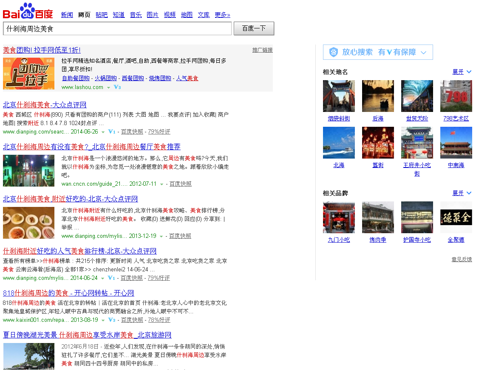
Task: Click the V1 badge on the first dianping result
Action: 112,132
